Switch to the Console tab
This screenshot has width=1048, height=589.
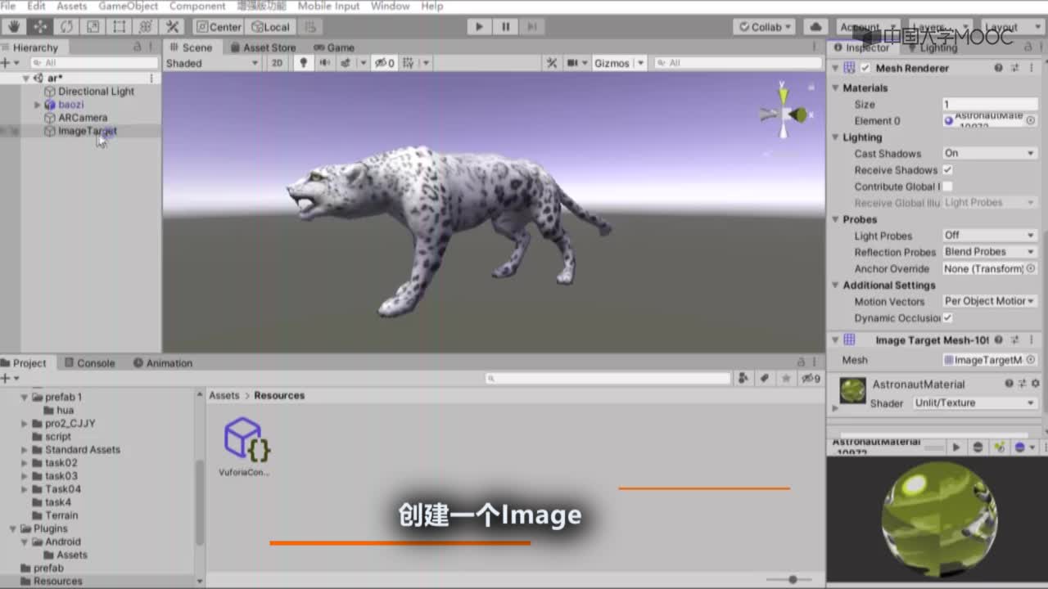(90, 363)
